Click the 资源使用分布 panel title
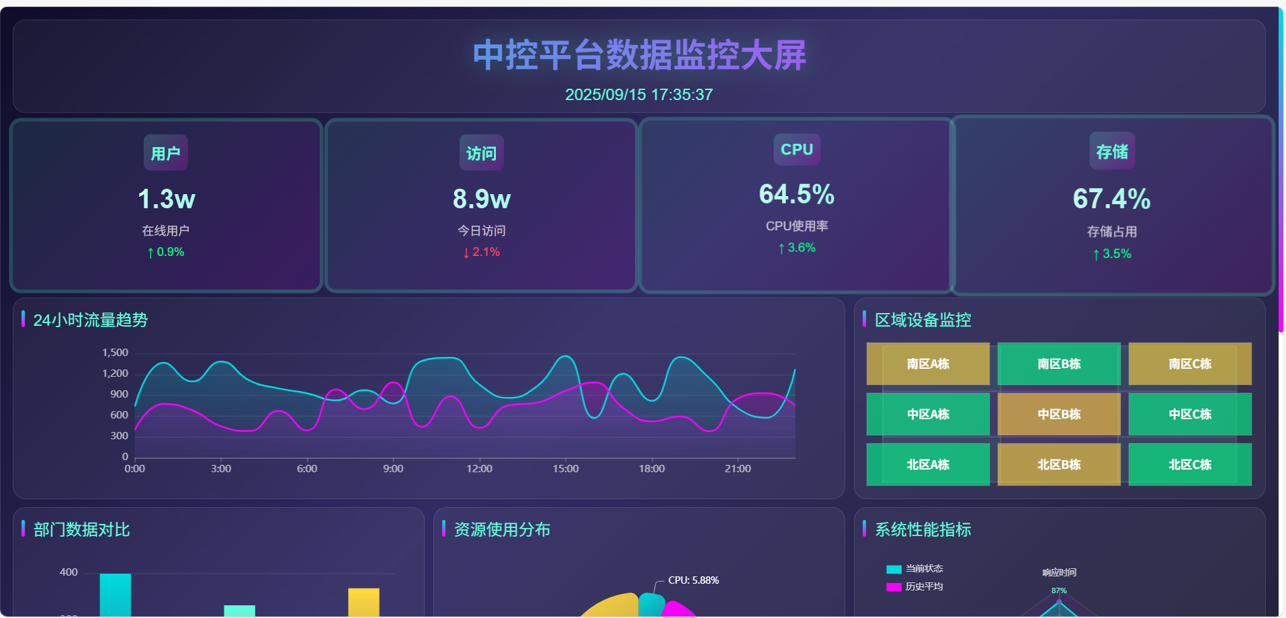The width and height of the screenshot is (1286, 618). (x=503, y=529)
